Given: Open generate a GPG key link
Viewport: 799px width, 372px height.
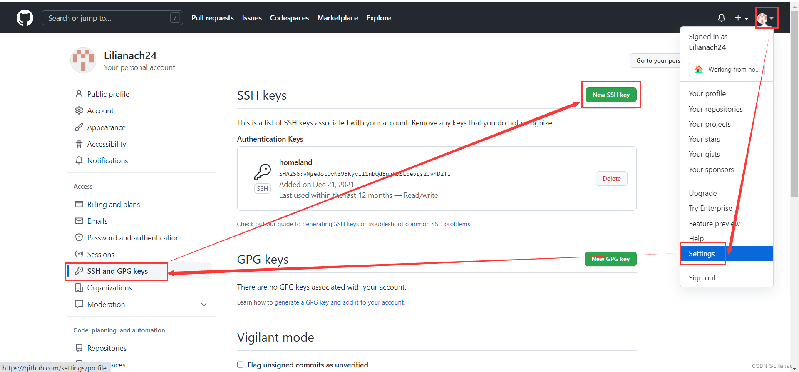Looking at the screenshot, I should pyautogui.click(x=339, y=302).
